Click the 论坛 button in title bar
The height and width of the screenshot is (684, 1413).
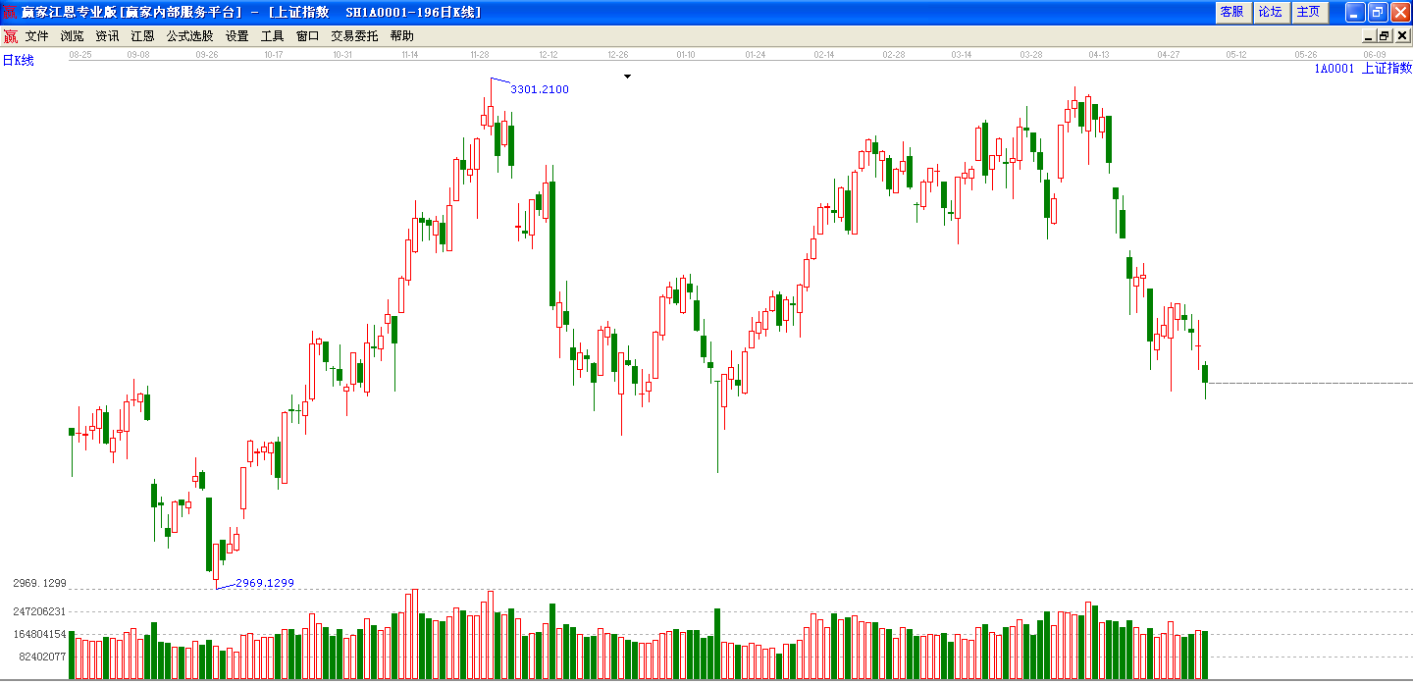[1270, 12]
